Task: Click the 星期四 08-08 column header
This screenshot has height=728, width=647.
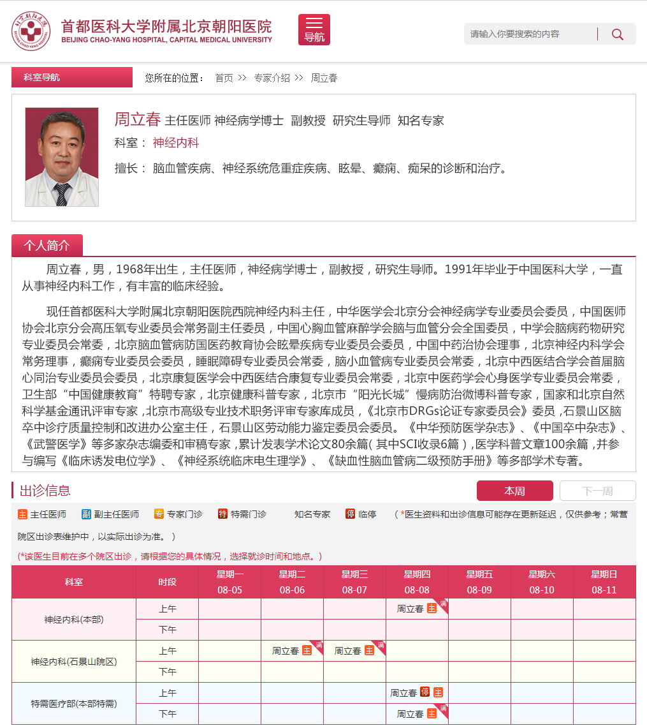Action: pos(417,582)
